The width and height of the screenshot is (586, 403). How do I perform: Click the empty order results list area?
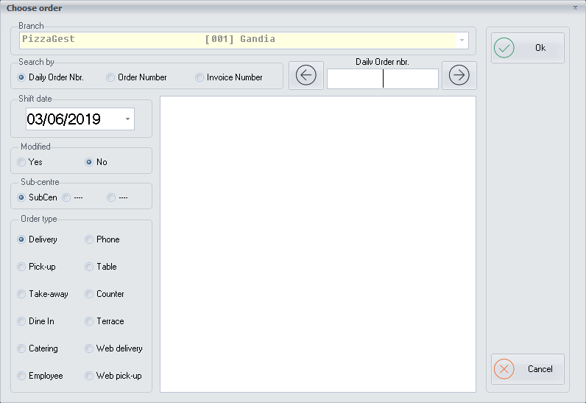317,244
